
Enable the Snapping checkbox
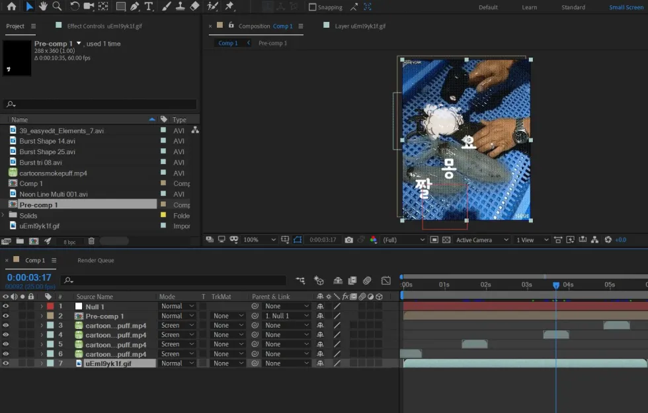point(312,7)
